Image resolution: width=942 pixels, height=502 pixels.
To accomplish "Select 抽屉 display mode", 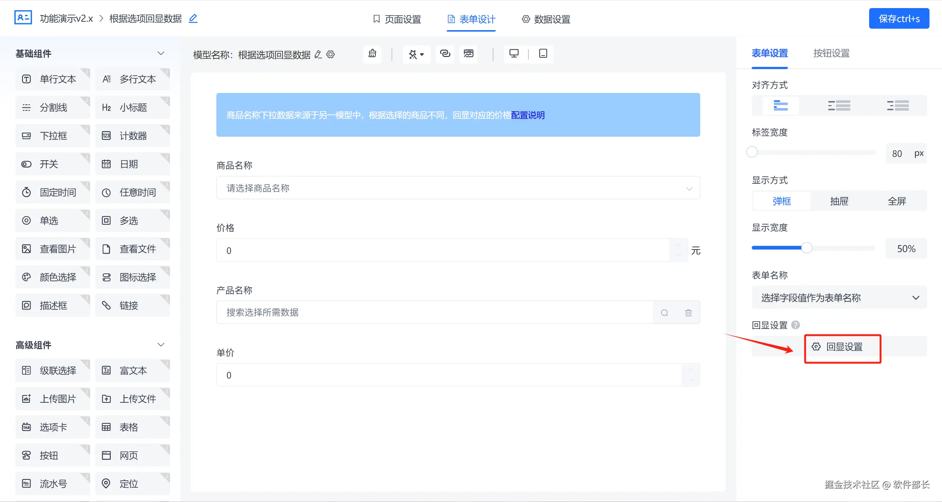I will (839, 201).
